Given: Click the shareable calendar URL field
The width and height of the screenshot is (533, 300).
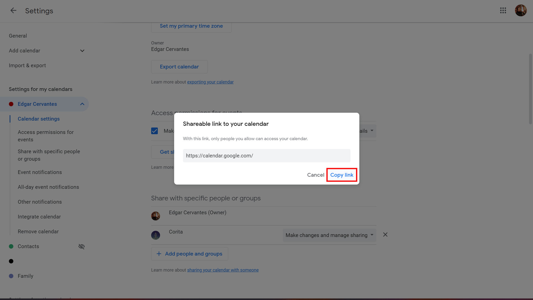Looking at the screenshot, I should (266, 156).
